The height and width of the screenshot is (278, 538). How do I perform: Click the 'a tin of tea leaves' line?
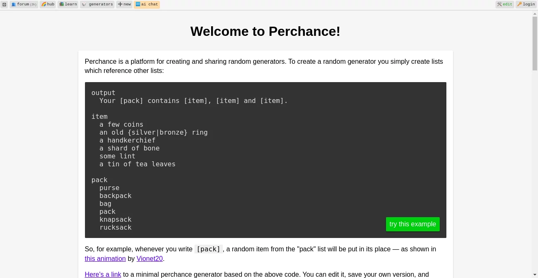tap(137, 164)
